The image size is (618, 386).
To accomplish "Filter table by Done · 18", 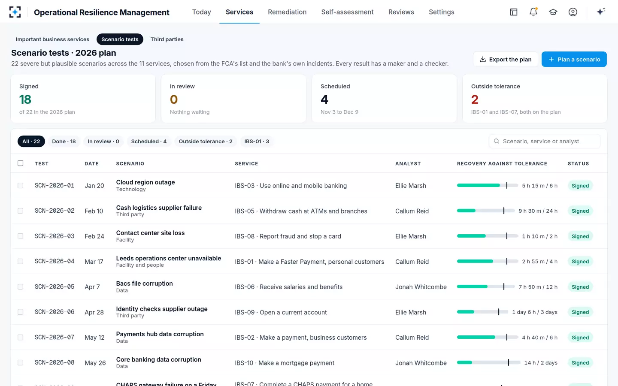I will coord(64,142).
